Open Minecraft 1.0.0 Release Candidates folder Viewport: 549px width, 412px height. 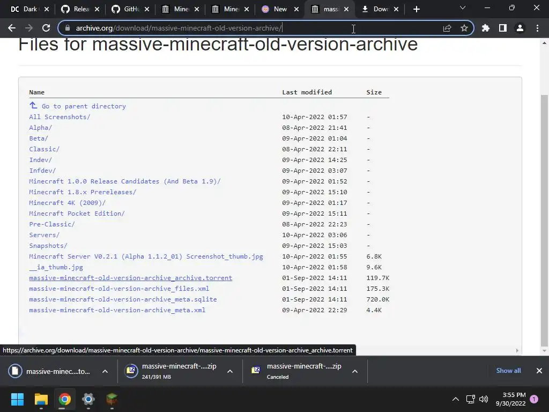(124, 181)
